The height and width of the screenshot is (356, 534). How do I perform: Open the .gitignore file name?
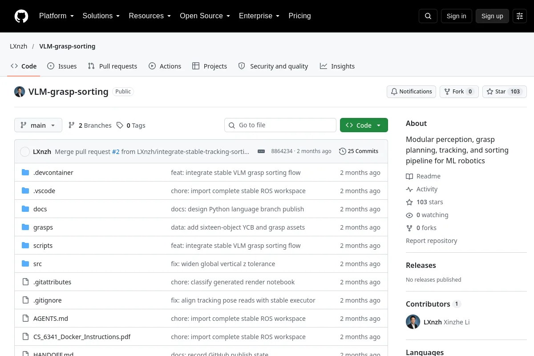click(x=48, y=300)
